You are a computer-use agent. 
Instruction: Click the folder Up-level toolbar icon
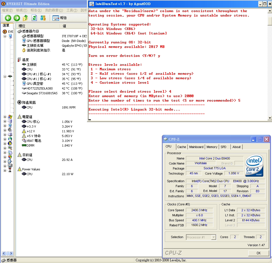[25, 18]
